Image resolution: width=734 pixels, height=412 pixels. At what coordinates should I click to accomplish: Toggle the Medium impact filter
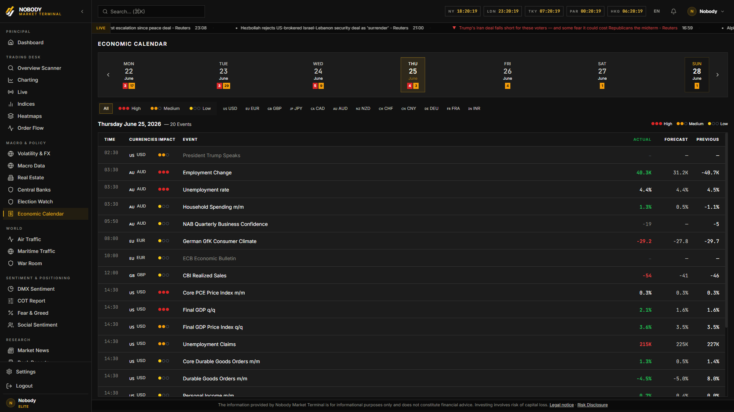click(165, 108)
